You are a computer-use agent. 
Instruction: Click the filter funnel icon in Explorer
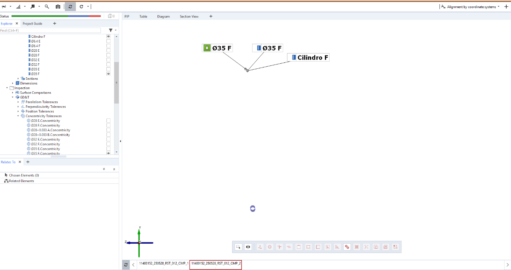(x=111, y=30)
